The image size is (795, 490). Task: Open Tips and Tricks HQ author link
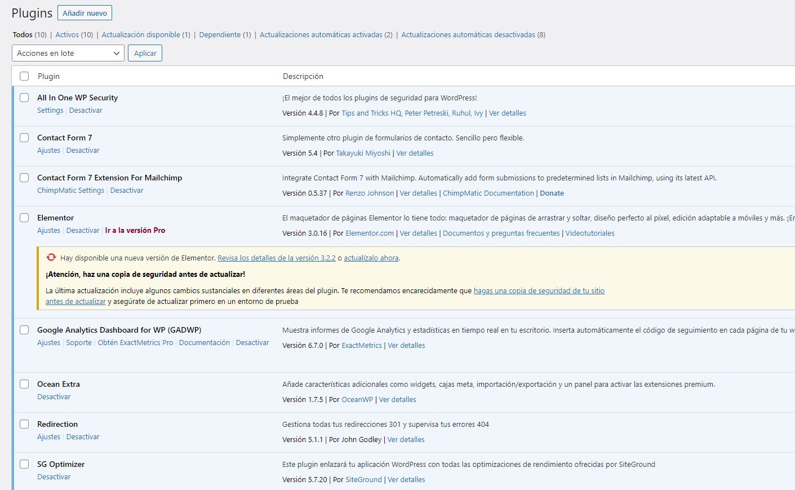371,113
